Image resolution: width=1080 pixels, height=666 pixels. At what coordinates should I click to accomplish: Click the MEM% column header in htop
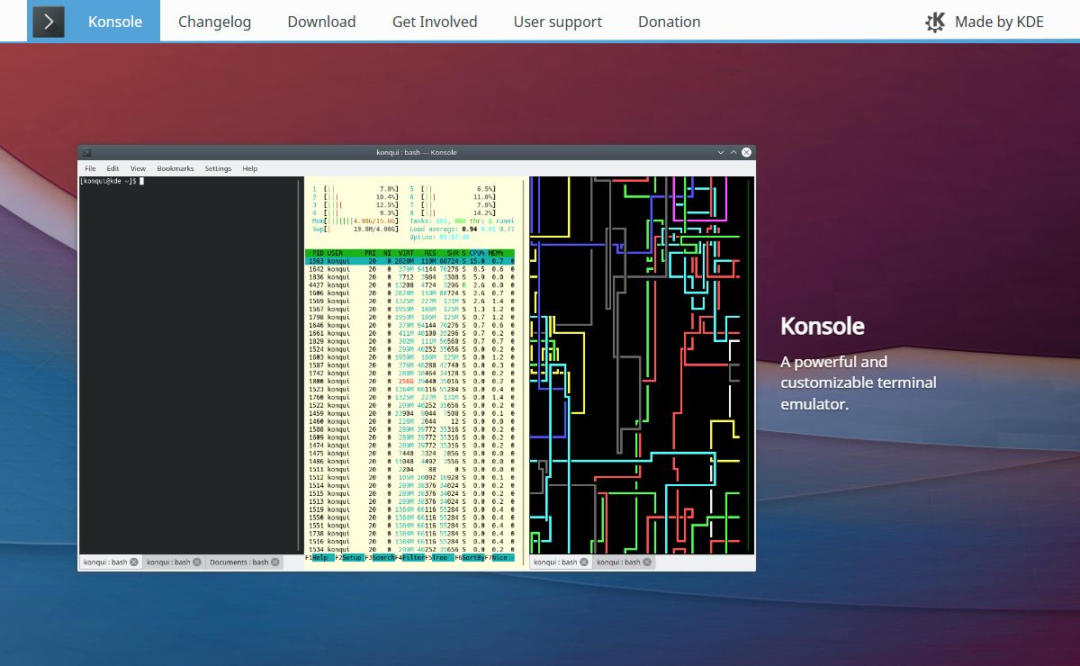496,253
